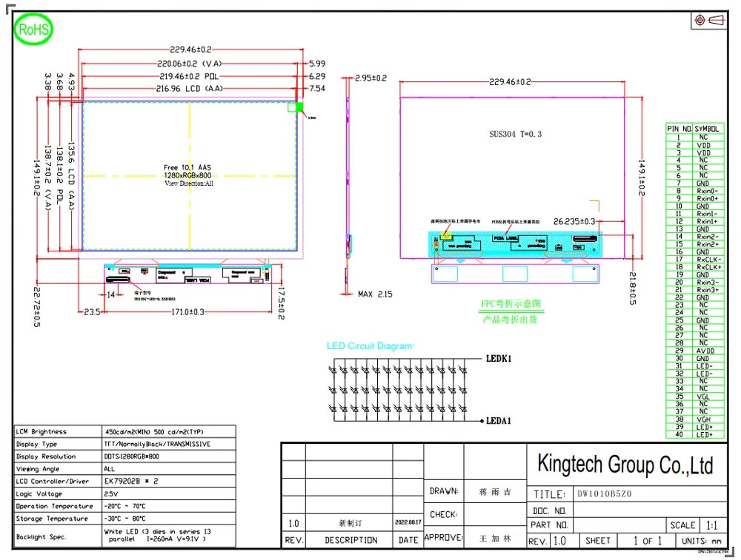Click the LEDK1 terminal label
The height and width of the screenshot is (560, 741).
(499, 359)
